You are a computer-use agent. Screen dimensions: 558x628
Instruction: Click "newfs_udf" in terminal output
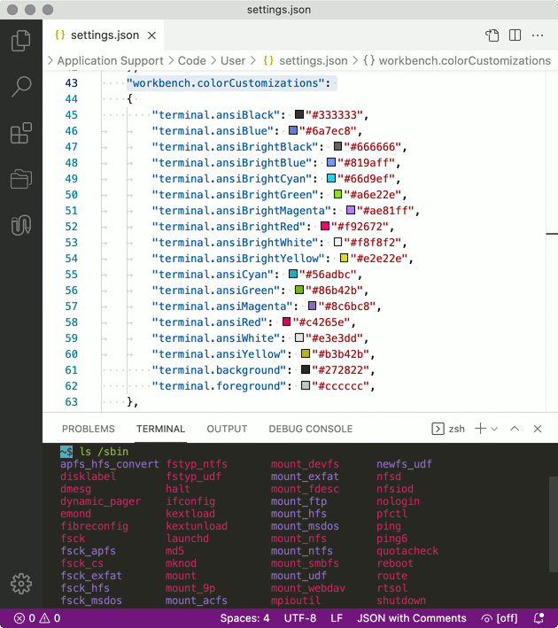(x=404, y=464)
